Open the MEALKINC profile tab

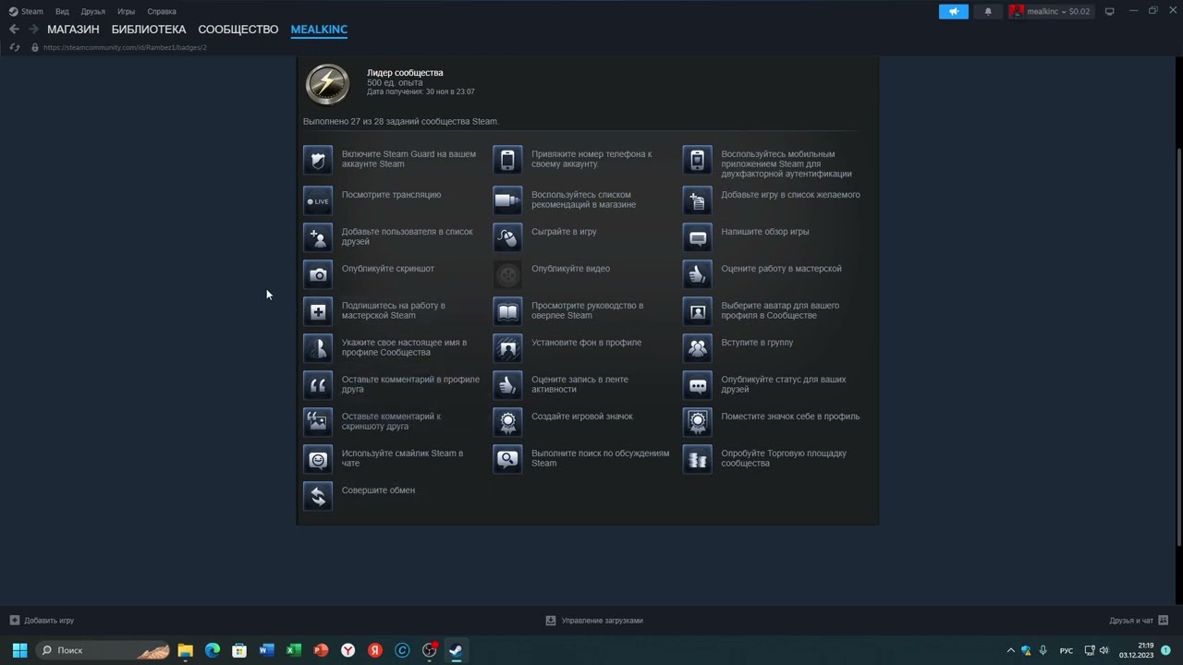pos(319,30)
